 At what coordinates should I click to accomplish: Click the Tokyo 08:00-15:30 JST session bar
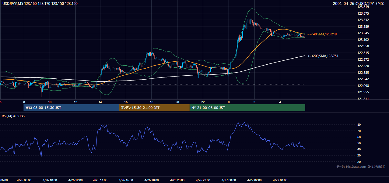tap(71, 108)
